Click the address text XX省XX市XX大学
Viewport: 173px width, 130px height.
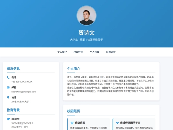point(20,102)
